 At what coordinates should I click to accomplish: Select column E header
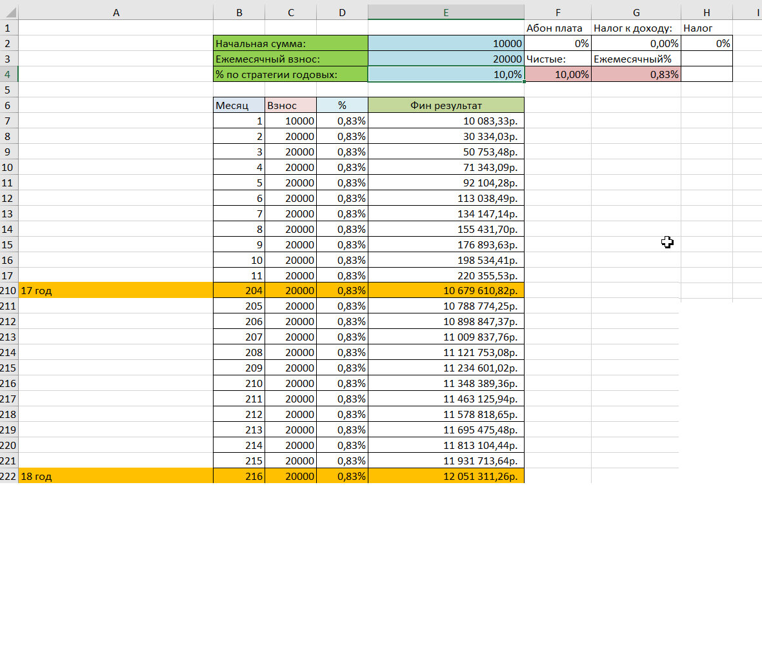pos(446,13)
